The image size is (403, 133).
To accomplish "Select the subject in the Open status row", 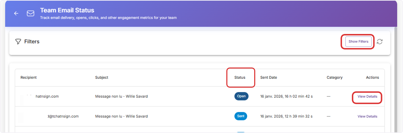I will (x=122, y=96).
